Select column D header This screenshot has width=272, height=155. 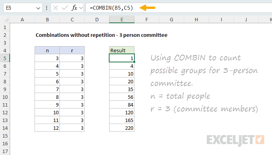(x=97, y=19)
